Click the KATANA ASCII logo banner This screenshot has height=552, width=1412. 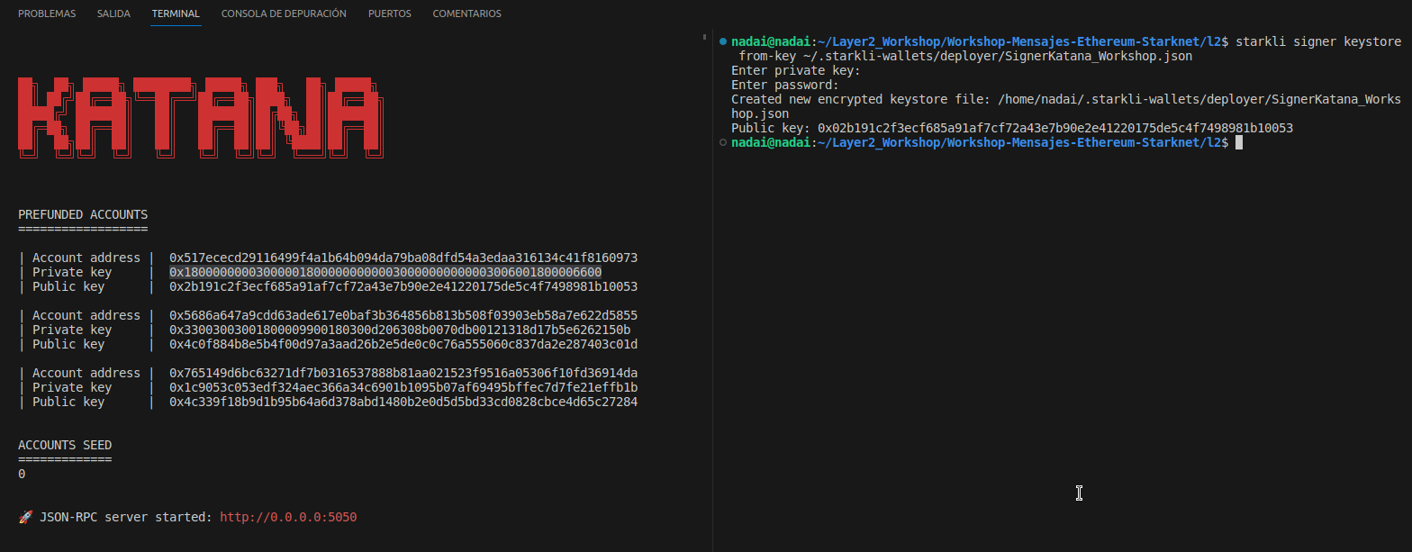tap(200, 119)
